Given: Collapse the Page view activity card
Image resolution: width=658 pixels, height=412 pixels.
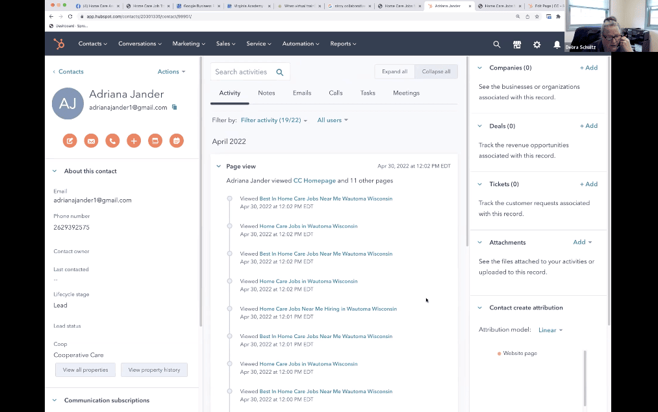Looking at the screenshot, I should 219,166.
